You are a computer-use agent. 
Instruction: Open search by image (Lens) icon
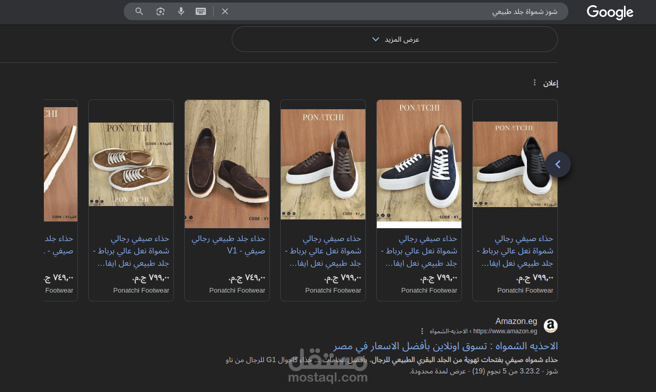[161, 11]
